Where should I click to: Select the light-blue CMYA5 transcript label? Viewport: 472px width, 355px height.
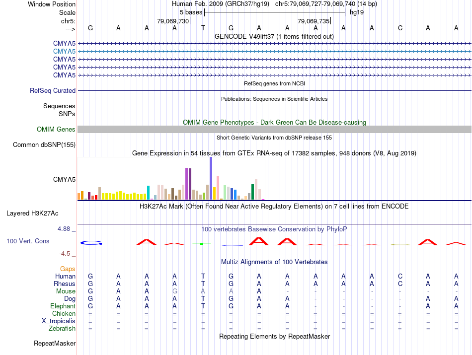(x=64, y=52)
